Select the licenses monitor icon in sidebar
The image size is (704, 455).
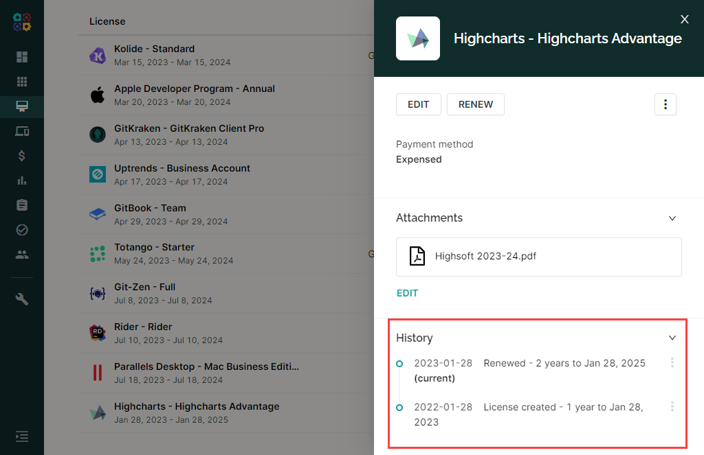point(22,106)
